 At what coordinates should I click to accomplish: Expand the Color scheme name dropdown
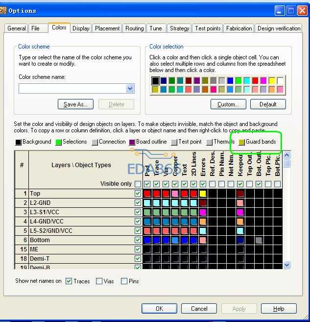[130, 89]
